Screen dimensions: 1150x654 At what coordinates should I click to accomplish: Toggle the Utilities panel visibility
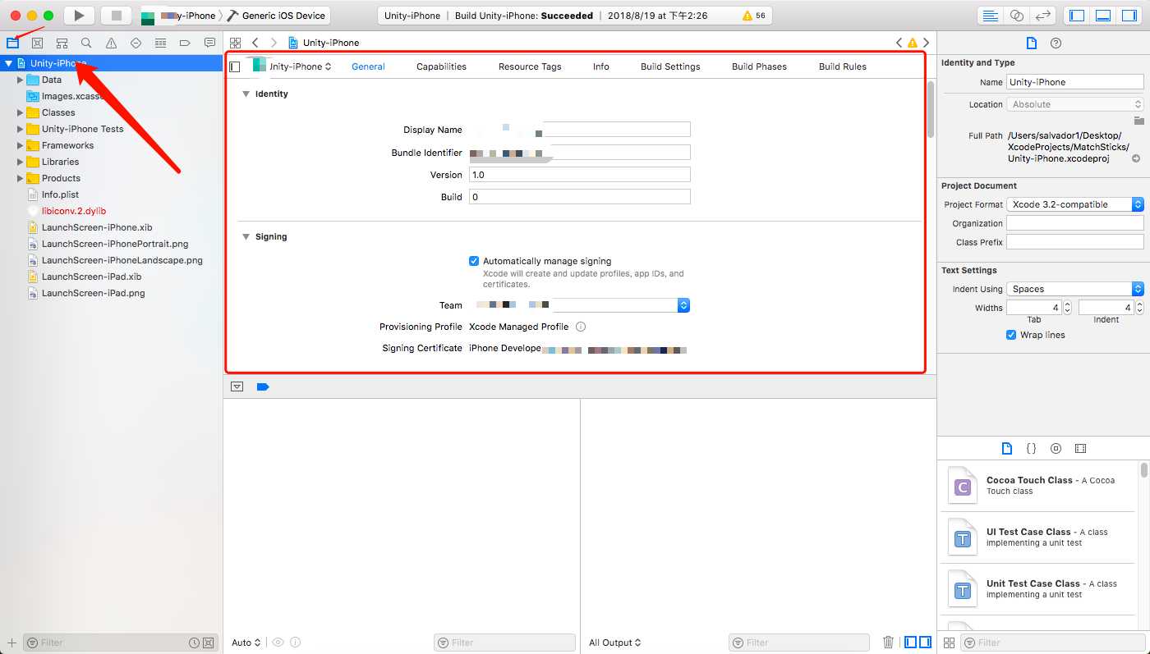point(1130,16)
